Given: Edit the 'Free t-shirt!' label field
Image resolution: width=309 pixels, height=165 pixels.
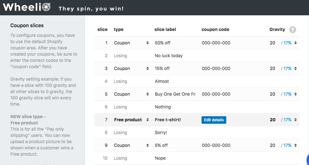Looking at the screenshot, I should (x=174, y=120).
